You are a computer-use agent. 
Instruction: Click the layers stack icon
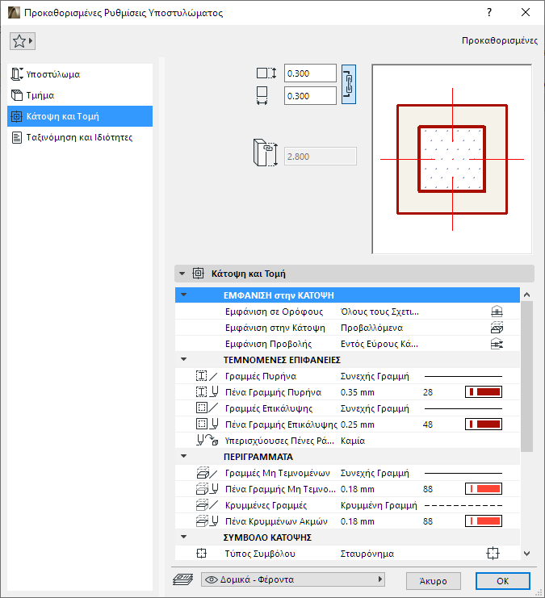point(182,579)
